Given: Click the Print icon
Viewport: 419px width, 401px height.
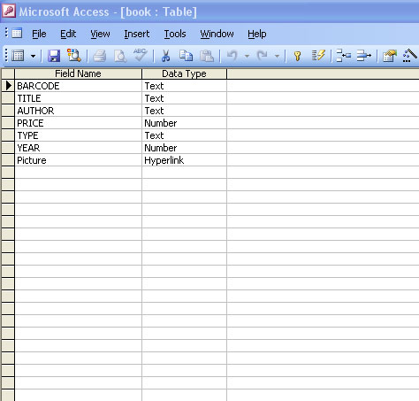Looking at the screenshot, I should [100, 56].
